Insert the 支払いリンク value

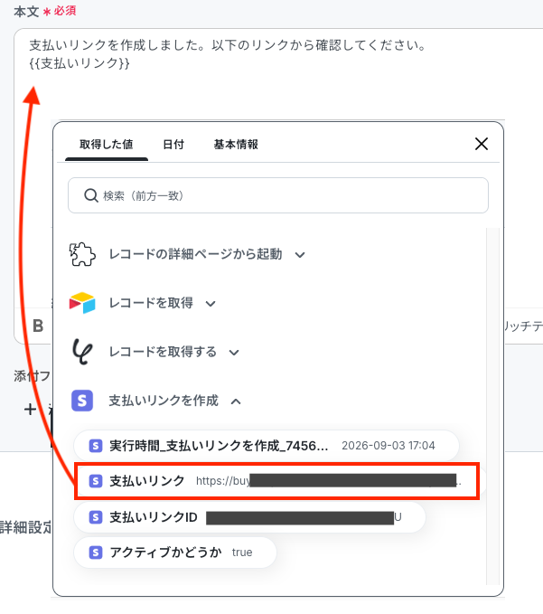pos(277,481)
